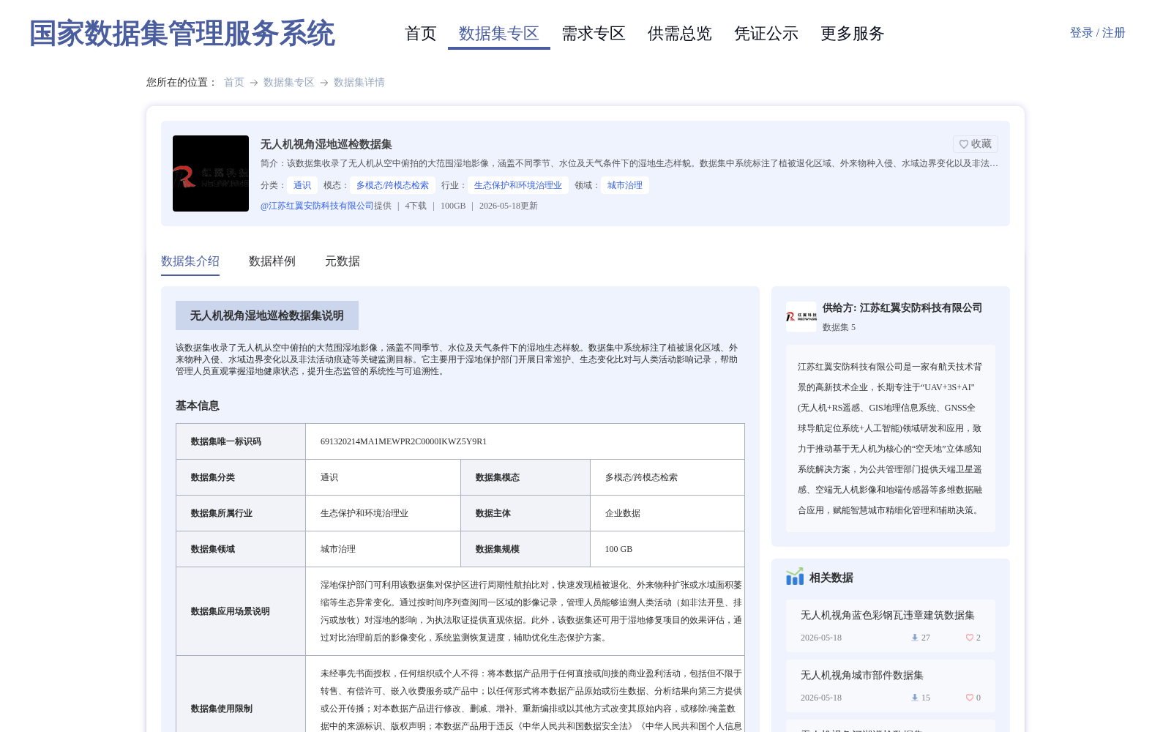
Task: Click the 登录 / 注册 link
Action: pyautogui.click(x=1098, y=33)
